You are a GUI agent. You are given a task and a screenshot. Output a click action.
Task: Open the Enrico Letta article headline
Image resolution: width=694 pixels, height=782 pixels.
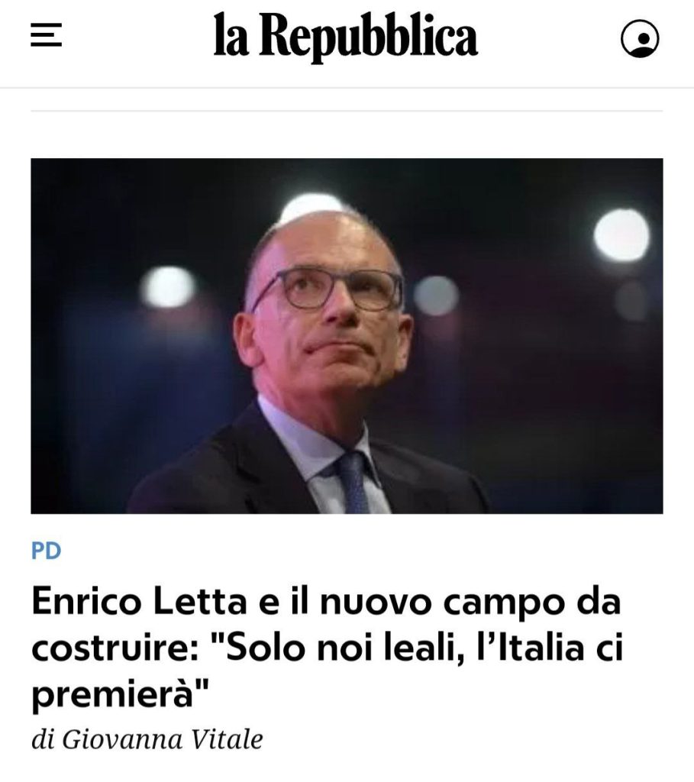pyautogui.click(x=327, y=648)
